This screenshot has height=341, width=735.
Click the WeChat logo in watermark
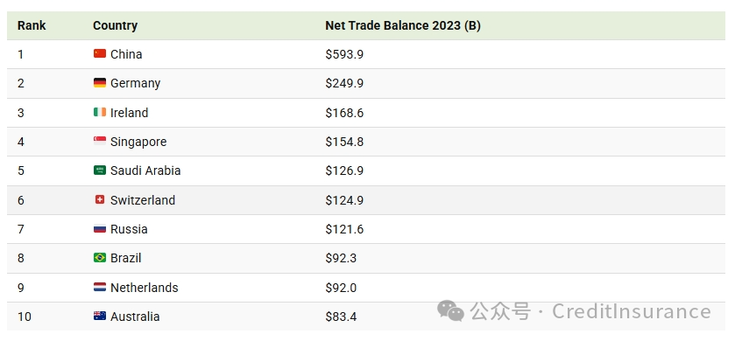tap(450, 311)
